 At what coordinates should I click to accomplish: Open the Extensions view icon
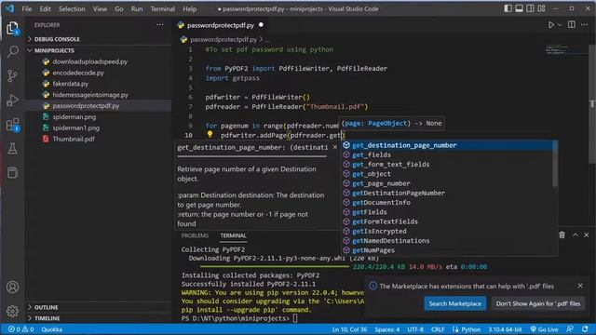tap(12, 125)
